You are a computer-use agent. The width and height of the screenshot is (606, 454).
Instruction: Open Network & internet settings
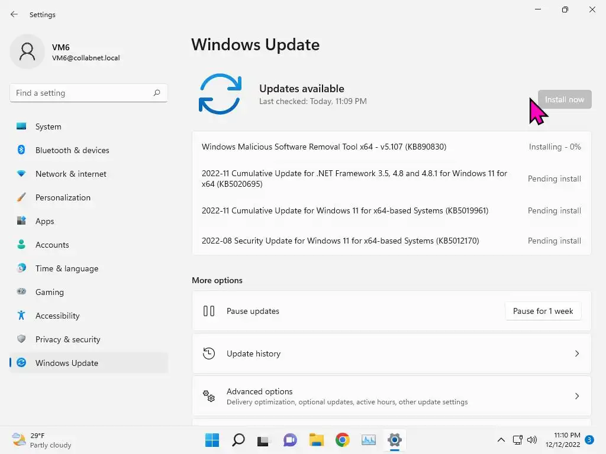(89, 174)
